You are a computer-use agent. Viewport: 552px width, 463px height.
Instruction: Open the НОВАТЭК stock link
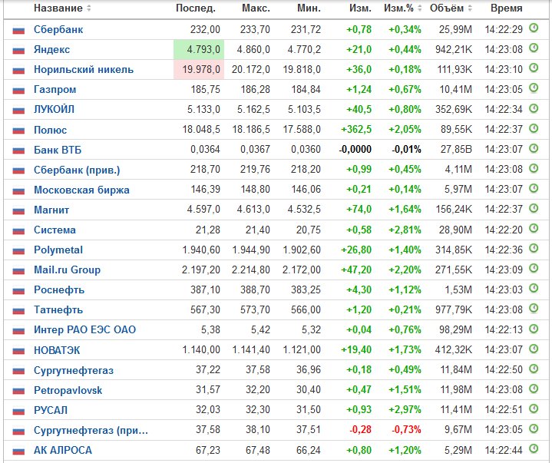point(57,350)
